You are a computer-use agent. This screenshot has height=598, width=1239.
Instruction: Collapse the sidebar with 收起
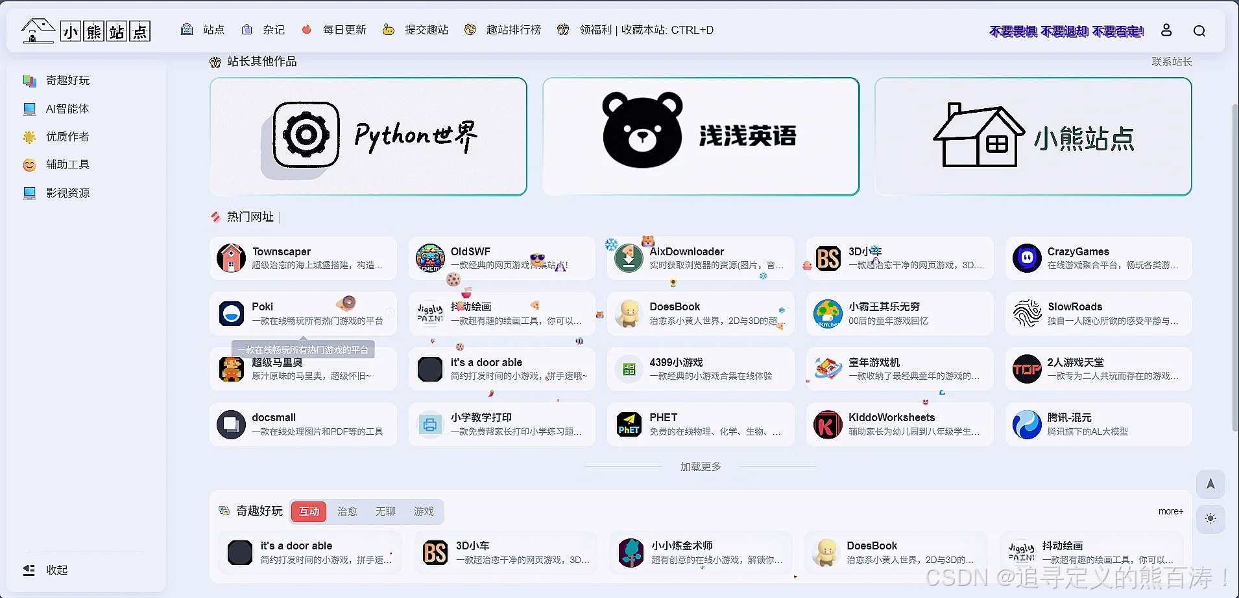pos(45,570)
